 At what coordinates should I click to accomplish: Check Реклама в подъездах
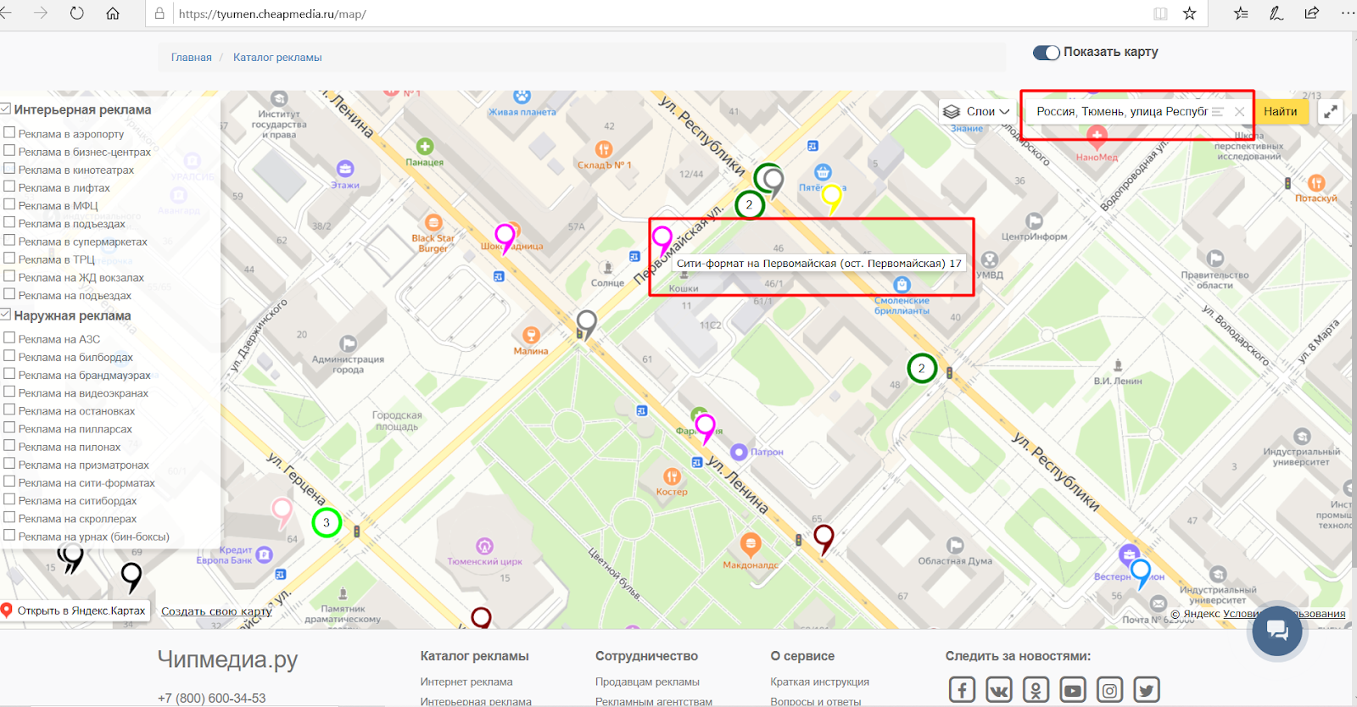(10, 222)
